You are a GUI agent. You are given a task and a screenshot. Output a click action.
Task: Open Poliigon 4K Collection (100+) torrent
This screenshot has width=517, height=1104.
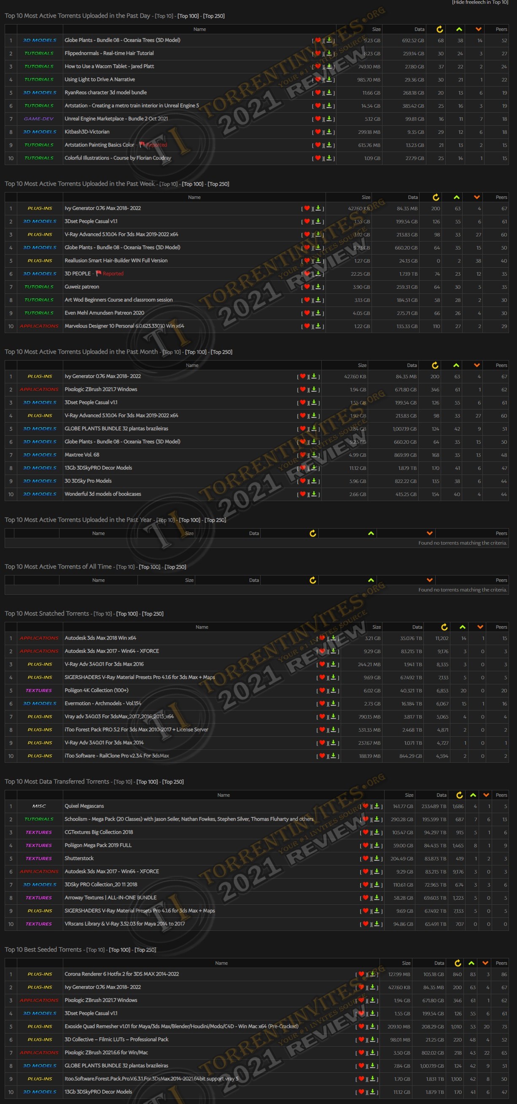(96, 690)
